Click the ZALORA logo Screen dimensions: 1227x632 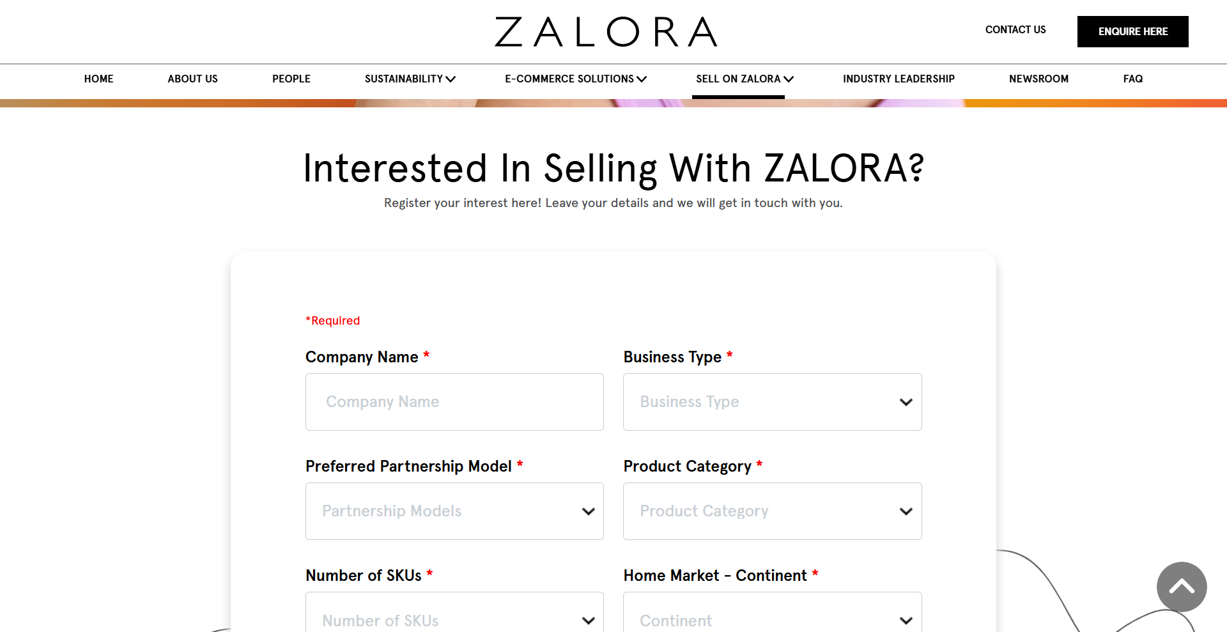point(605,31)
